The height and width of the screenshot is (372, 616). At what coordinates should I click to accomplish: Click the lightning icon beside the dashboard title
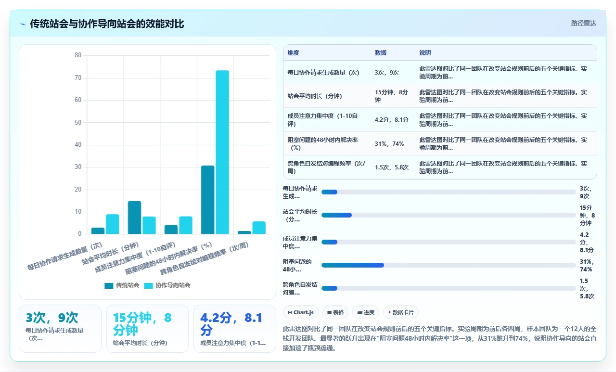23,24
